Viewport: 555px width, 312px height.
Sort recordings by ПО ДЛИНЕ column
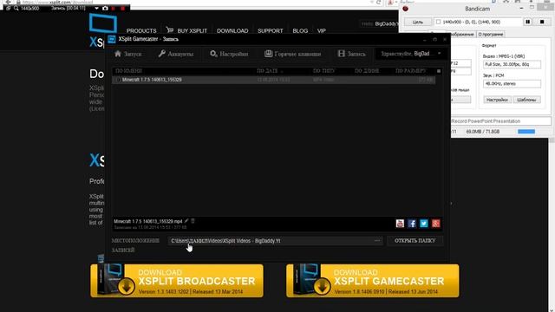point(367,71)
